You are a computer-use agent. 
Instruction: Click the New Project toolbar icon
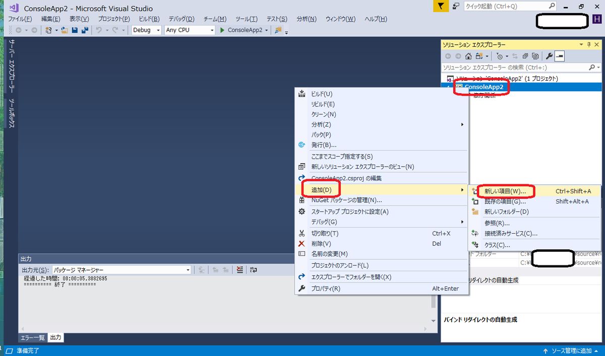(x=48, y=30)
